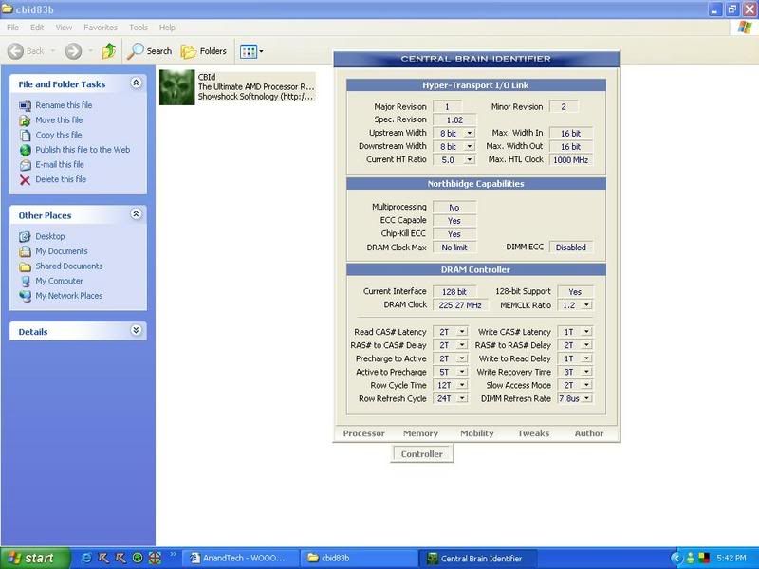Open the Write Recovery Time dropdown

(x=586, y=372)
